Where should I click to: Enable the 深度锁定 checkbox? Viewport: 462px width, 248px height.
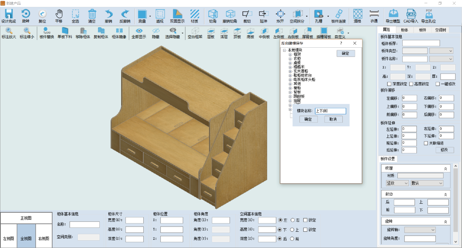[x=389, y=84]
